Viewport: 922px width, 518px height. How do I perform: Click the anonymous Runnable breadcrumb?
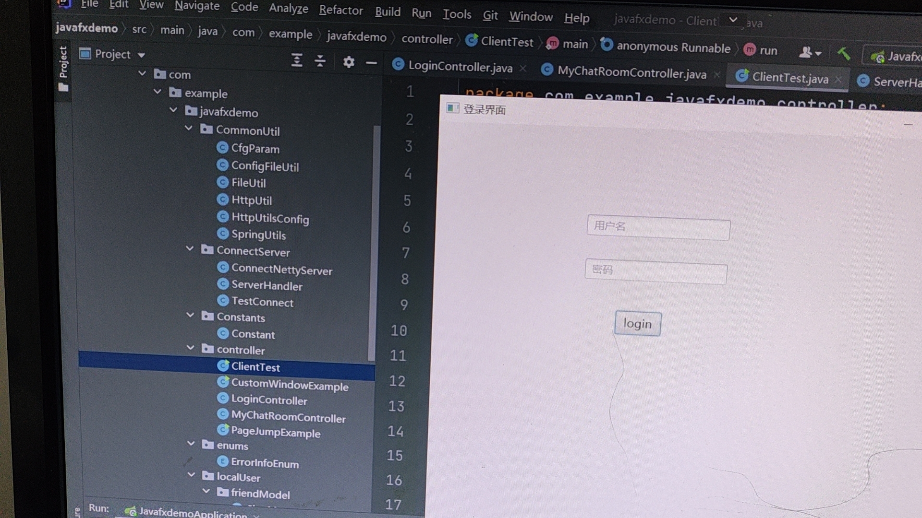pos(665,47)
